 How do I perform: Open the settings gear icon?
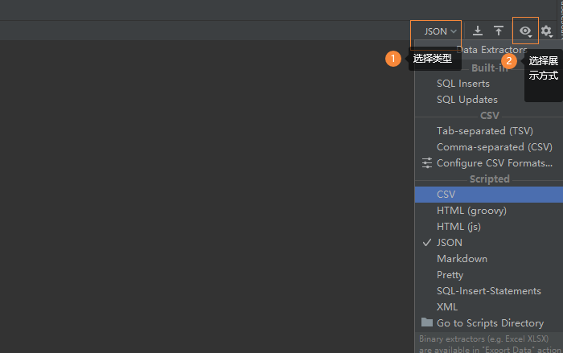pyautogui.click(x=547, y=31)
